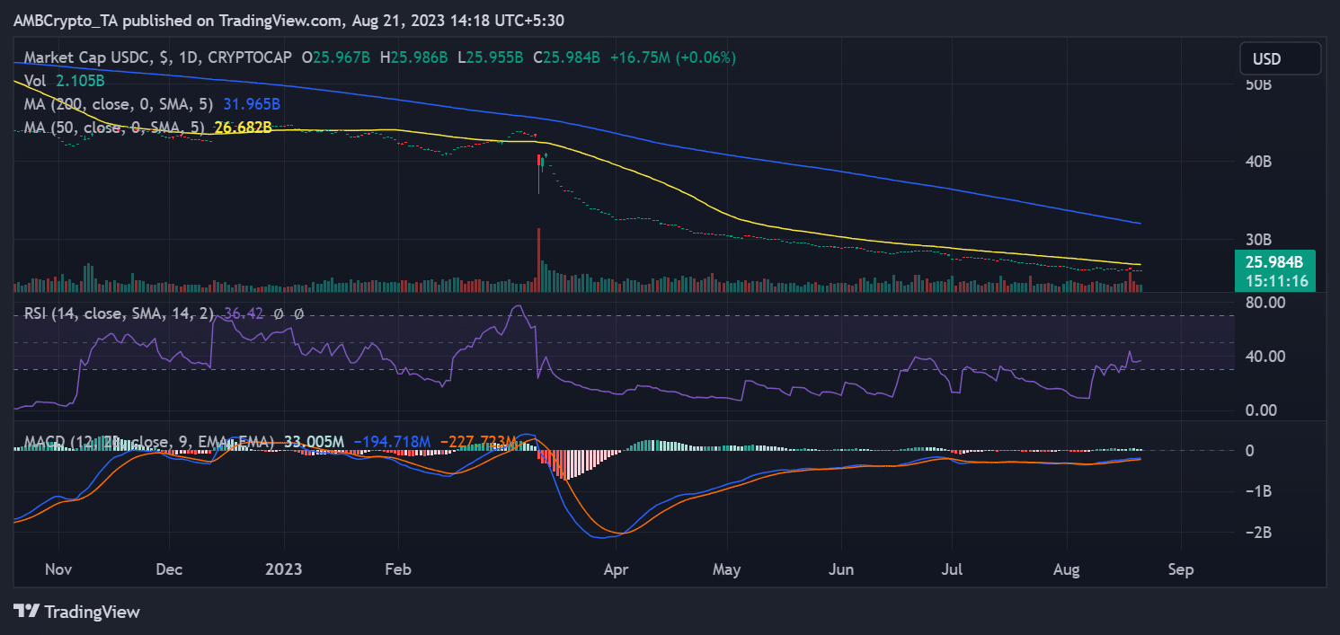Image resolution: width=1340 pixels, height=635 pixels.
Task: Click the May date on time axis
Action: click(726, 569)
